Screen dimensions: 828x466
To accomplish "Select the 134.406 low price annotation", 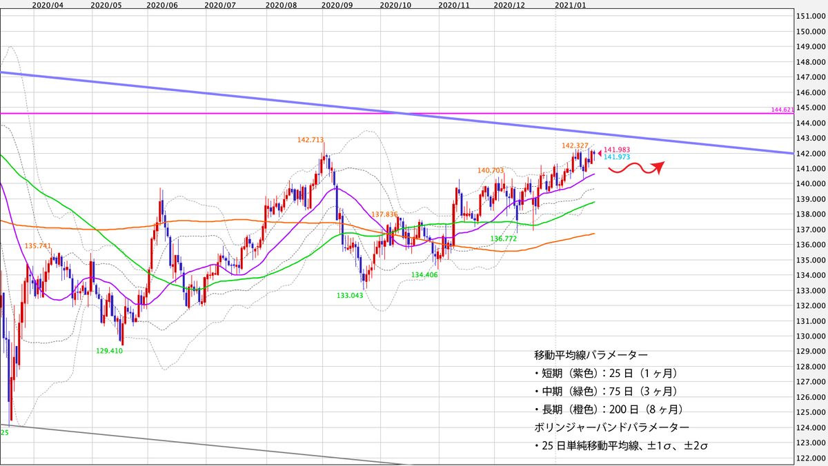I will point(424,274).
